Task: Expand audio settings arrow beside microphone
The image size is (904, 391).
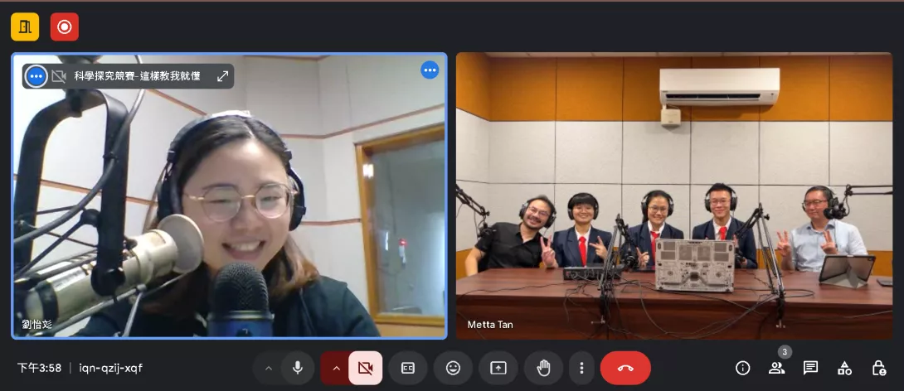Action: pos(268,368)
